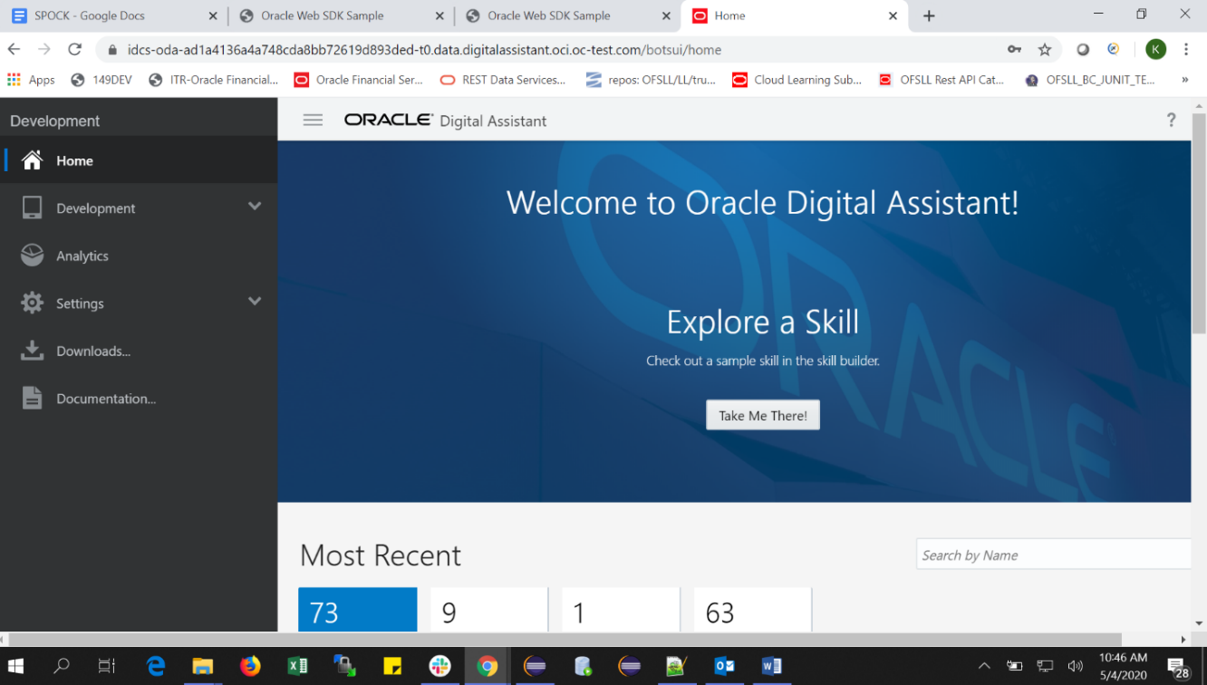This screenshot has width=1207, height=685.
Task: Open the Chrome three-dot menu
Action: pyautogui.click(x=1186, y=50)
